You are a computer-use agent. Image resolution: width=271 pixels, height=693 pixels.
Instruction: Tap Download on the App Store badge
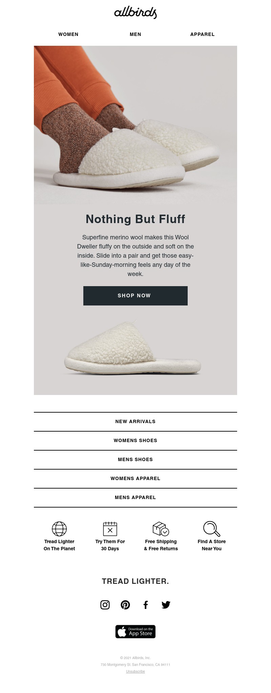135,632
